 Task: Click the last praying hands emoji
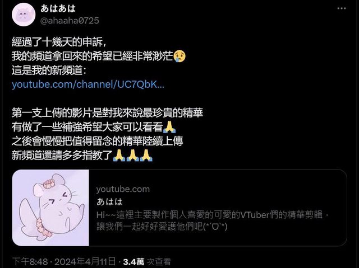146,156
